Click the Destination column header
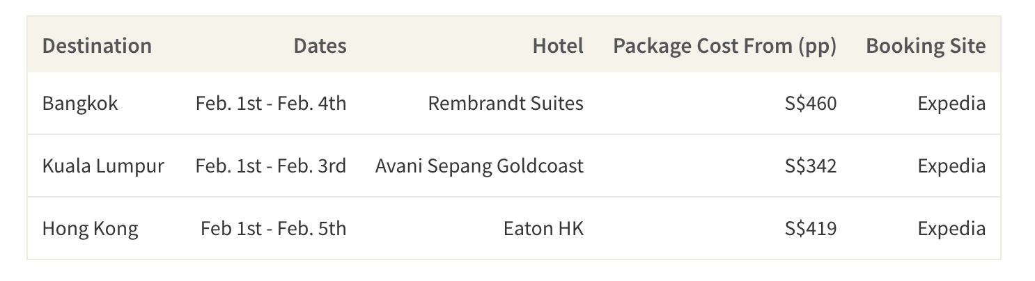 (97, 46)
